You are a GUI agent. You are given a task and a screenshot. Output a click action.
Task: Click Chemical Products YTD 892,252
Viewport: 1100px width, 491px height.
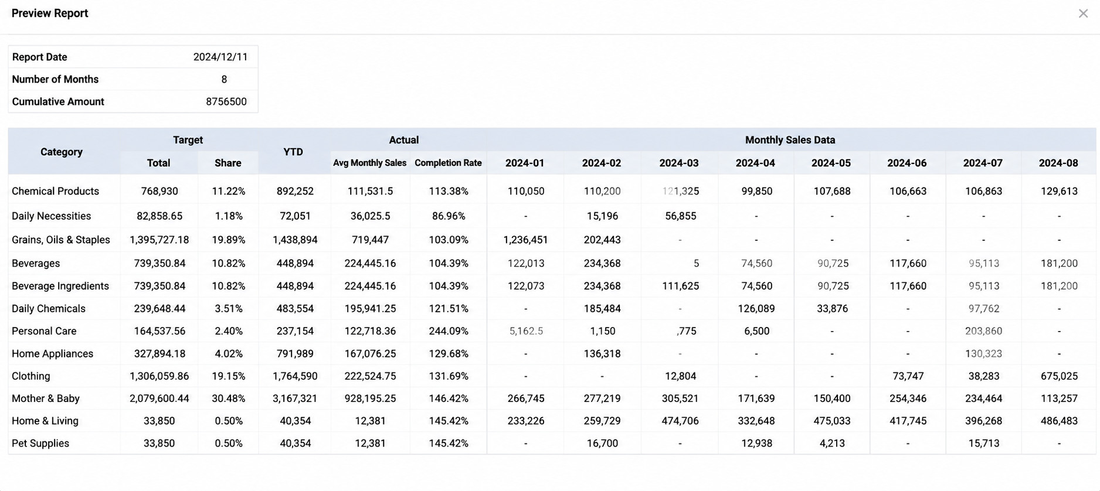(295, 191)
